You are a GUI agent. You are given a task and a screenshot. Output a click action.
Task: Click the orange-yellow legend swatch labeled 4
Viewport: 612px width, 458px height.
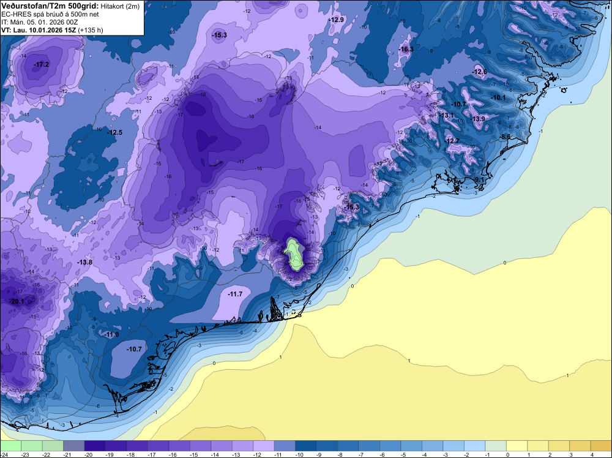pos(601,446)
